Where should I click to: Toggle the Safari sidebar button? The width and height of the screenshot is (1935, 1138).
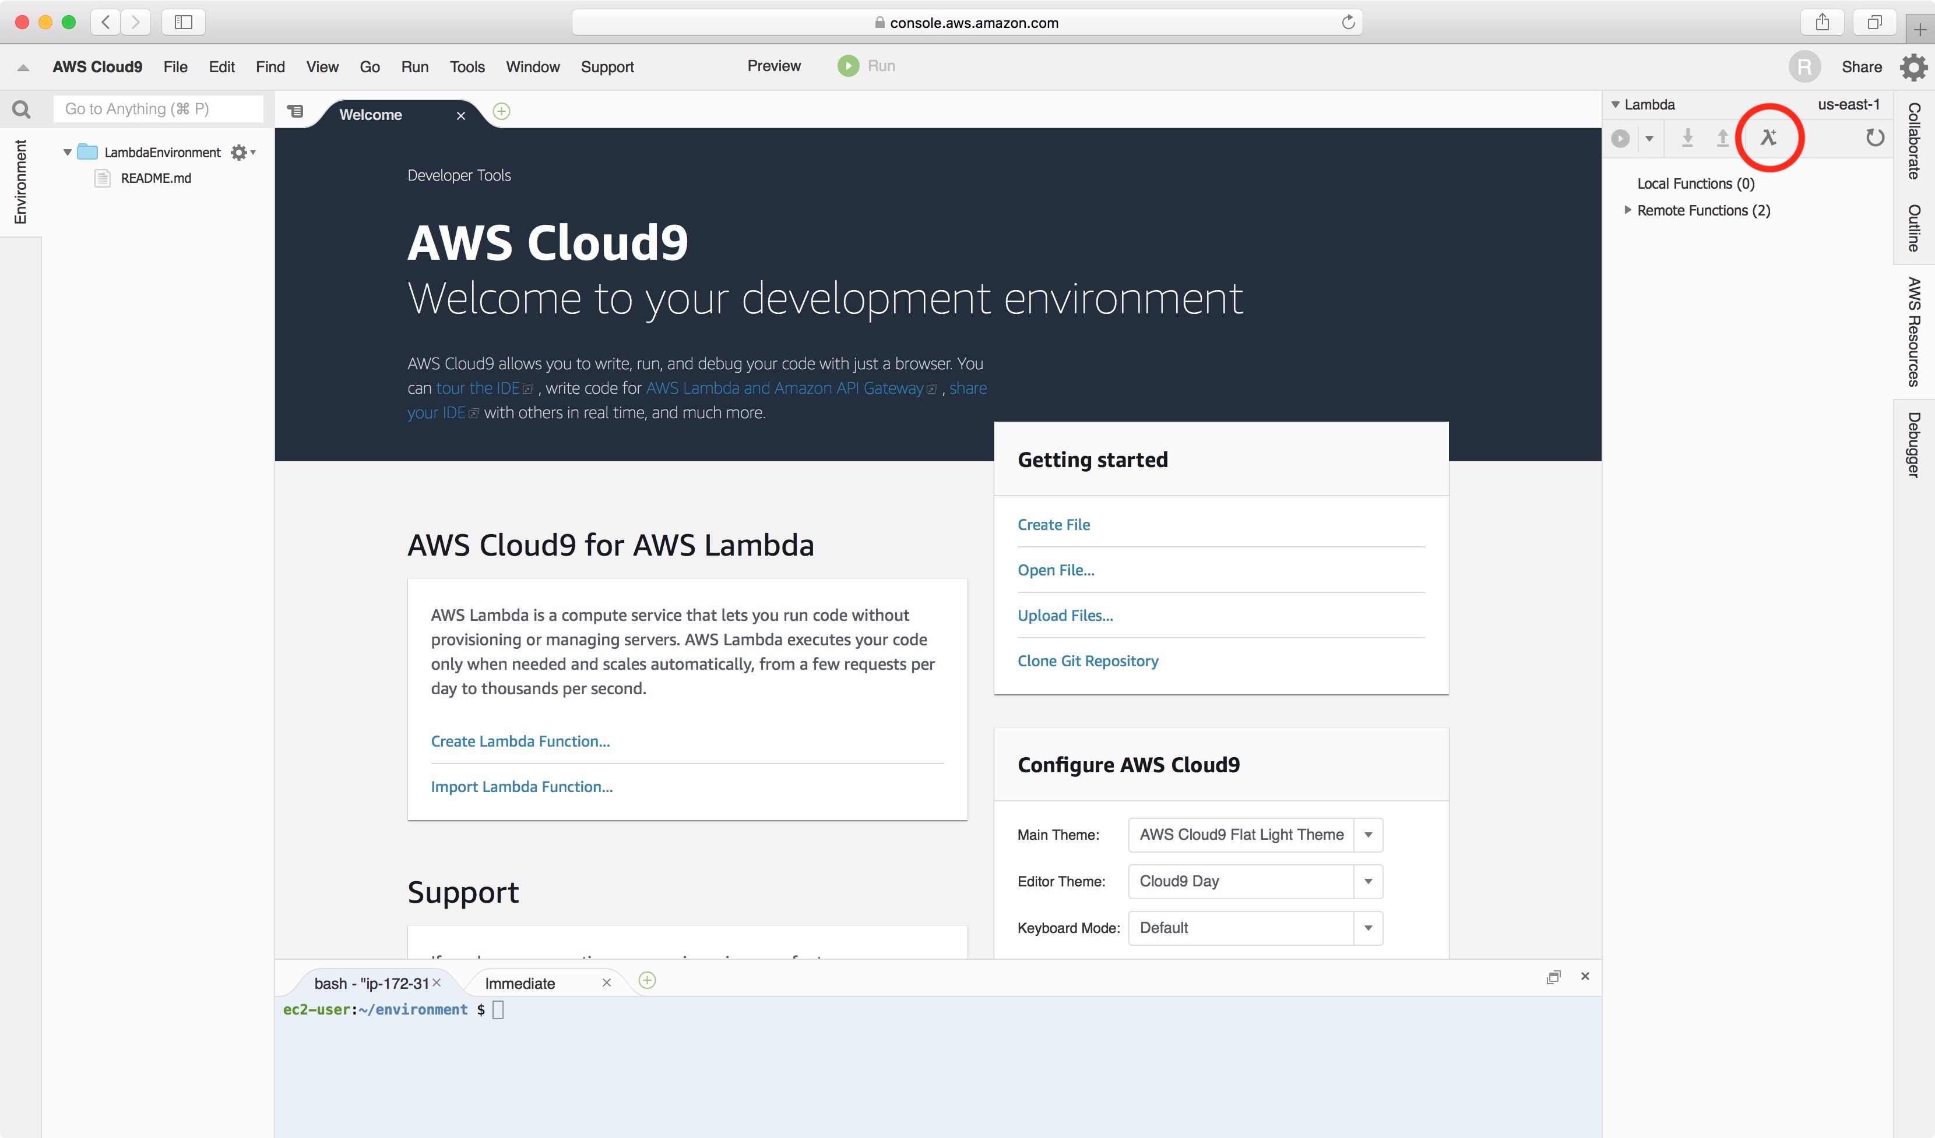pyautogui.click(x=183, y=22)
